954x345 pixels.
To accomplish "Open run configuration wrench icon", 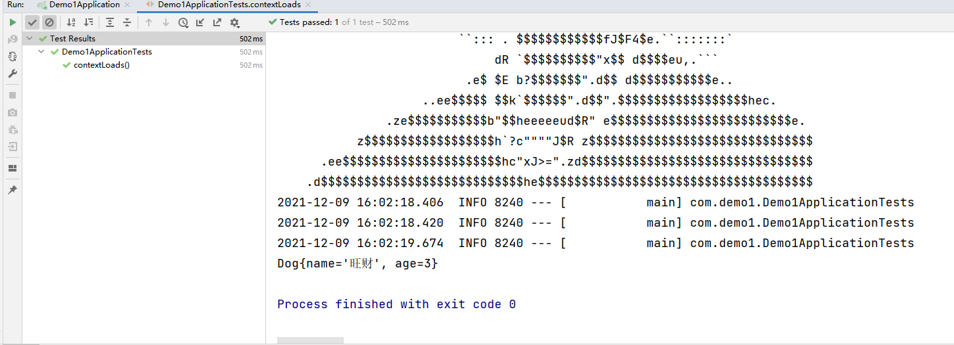I will (13, 74).
